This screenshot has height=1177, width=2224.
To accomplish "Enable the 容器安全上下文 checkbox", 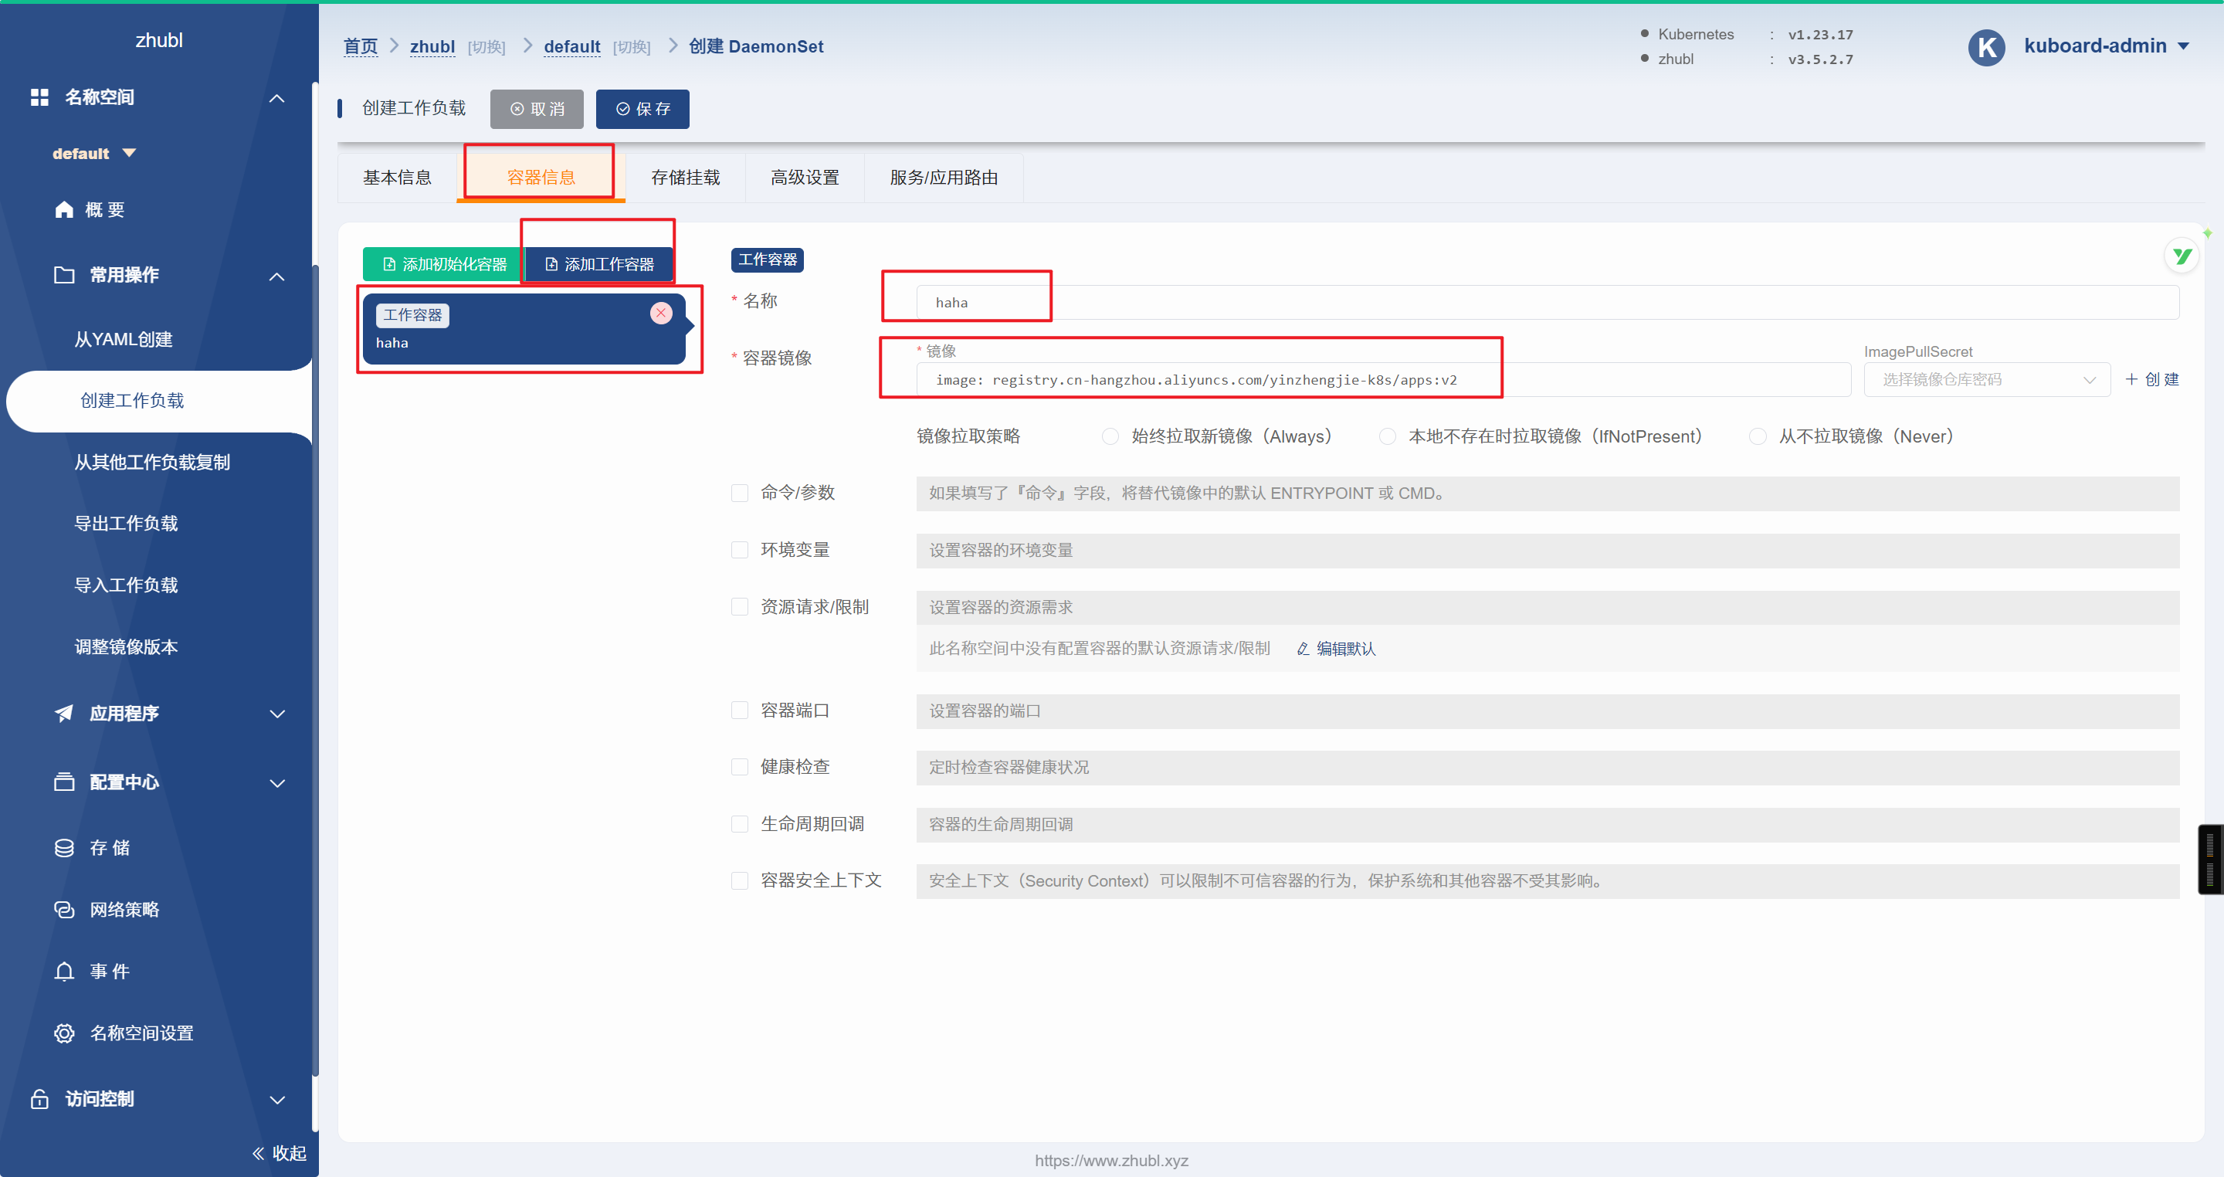I will [740, 880].
